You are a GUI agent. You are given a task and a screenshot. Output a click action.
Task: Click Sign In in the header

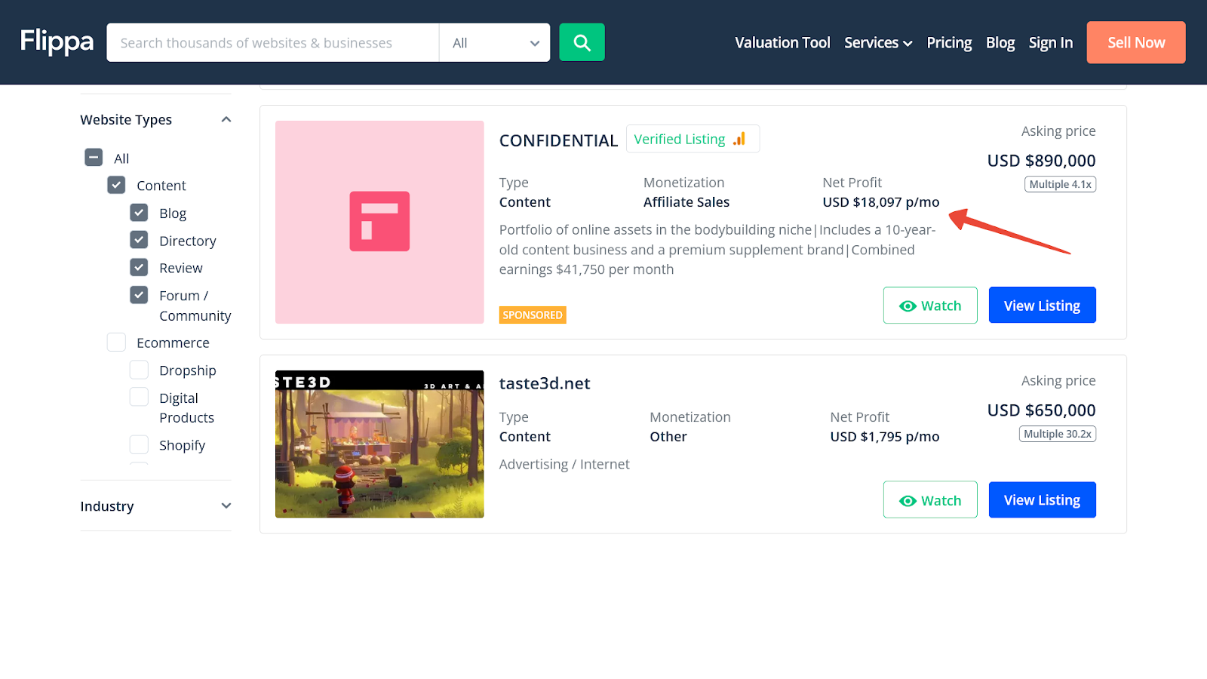(1051, 43)
